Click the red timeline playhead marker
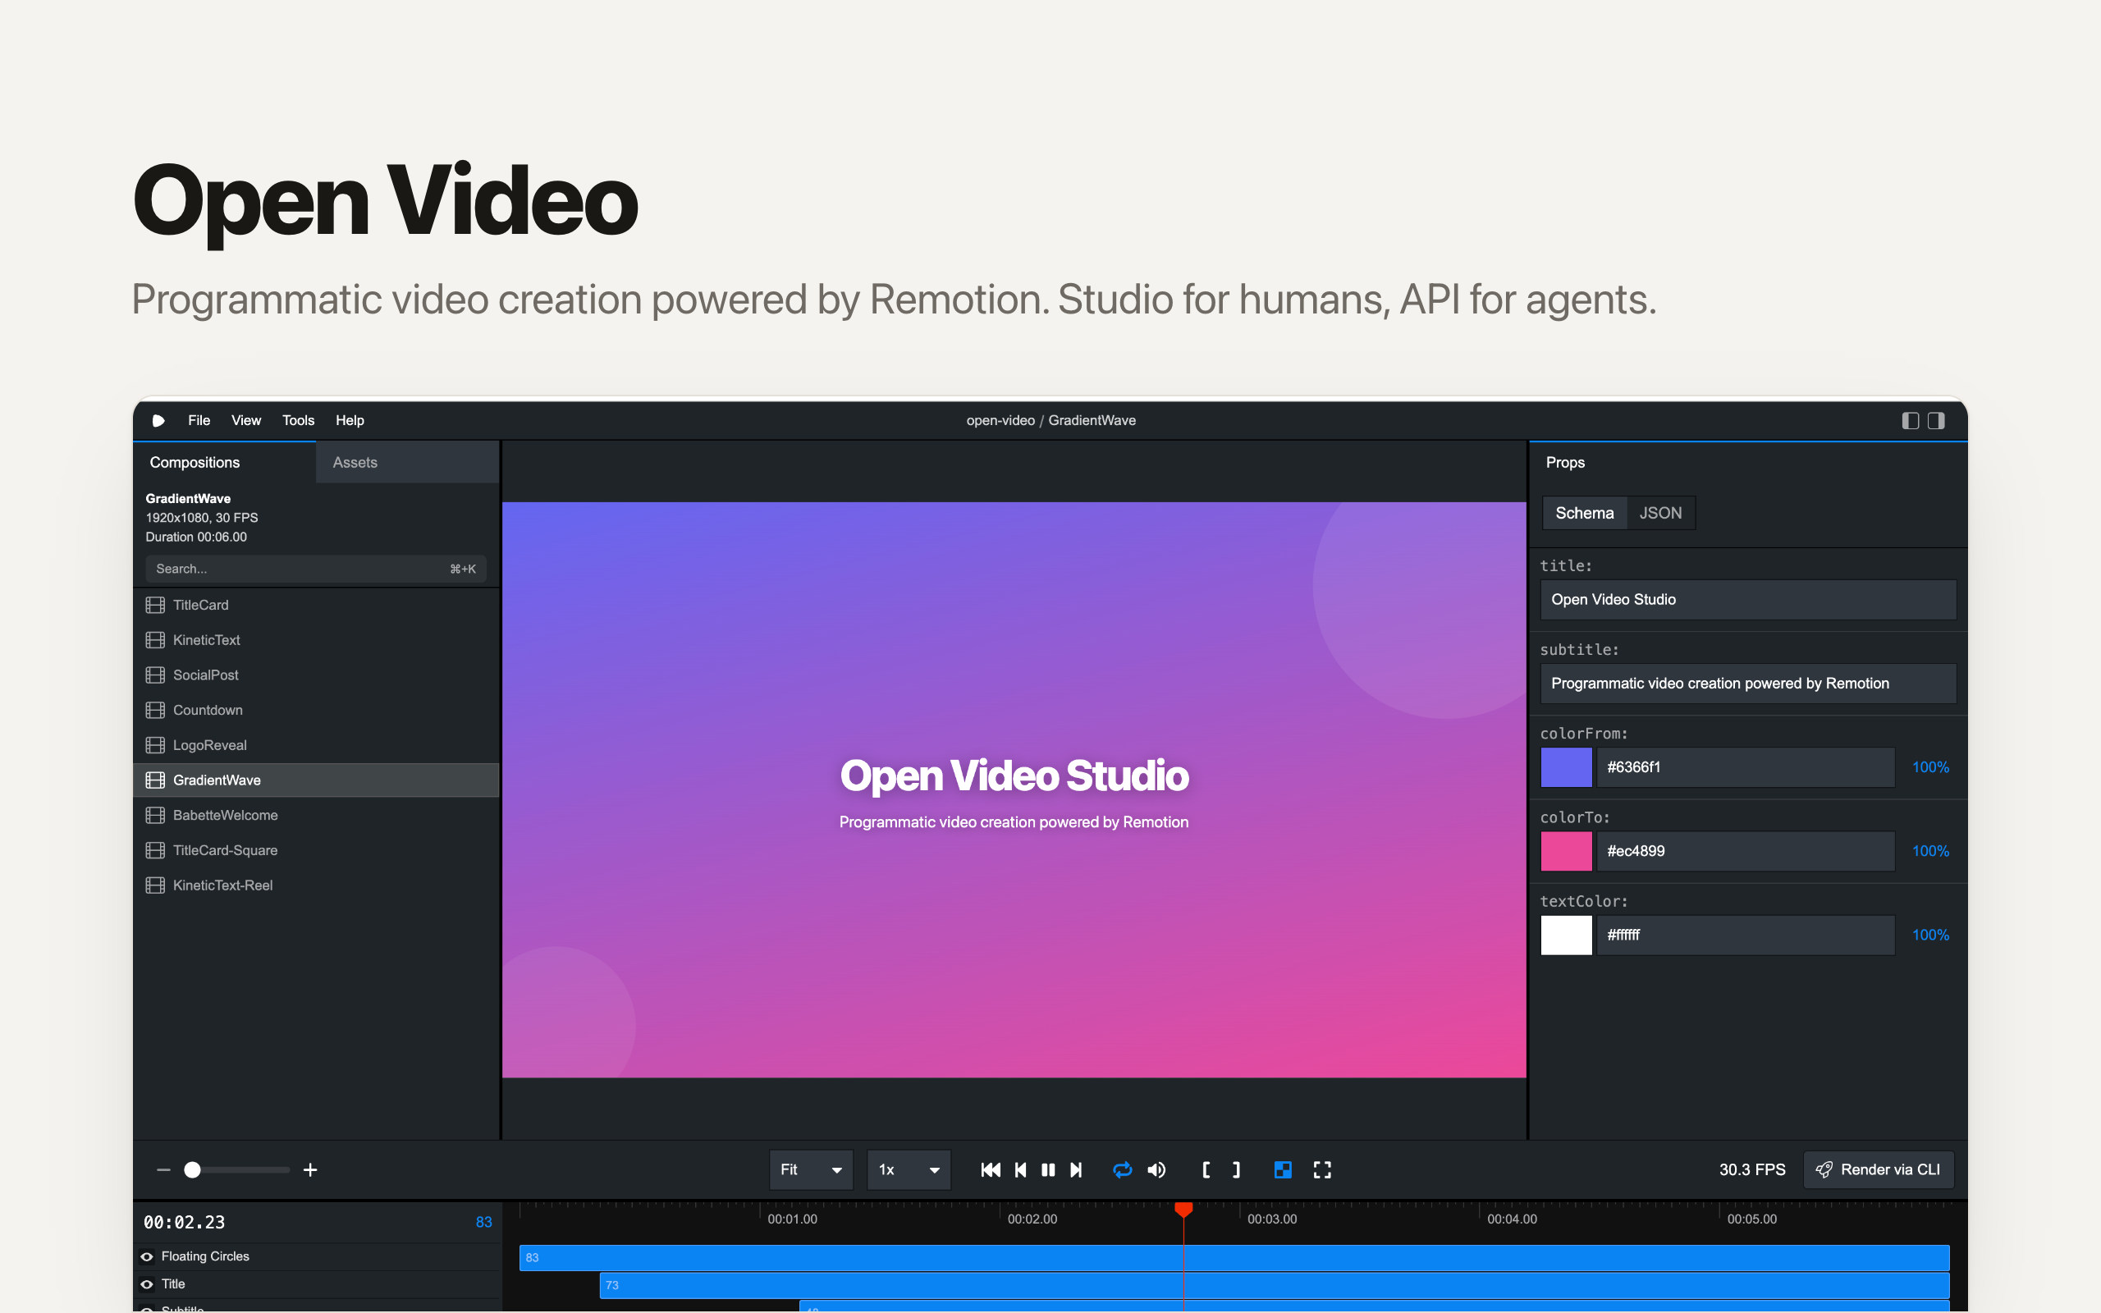The image size is (2101, 1313). tap(1183, 1209)
